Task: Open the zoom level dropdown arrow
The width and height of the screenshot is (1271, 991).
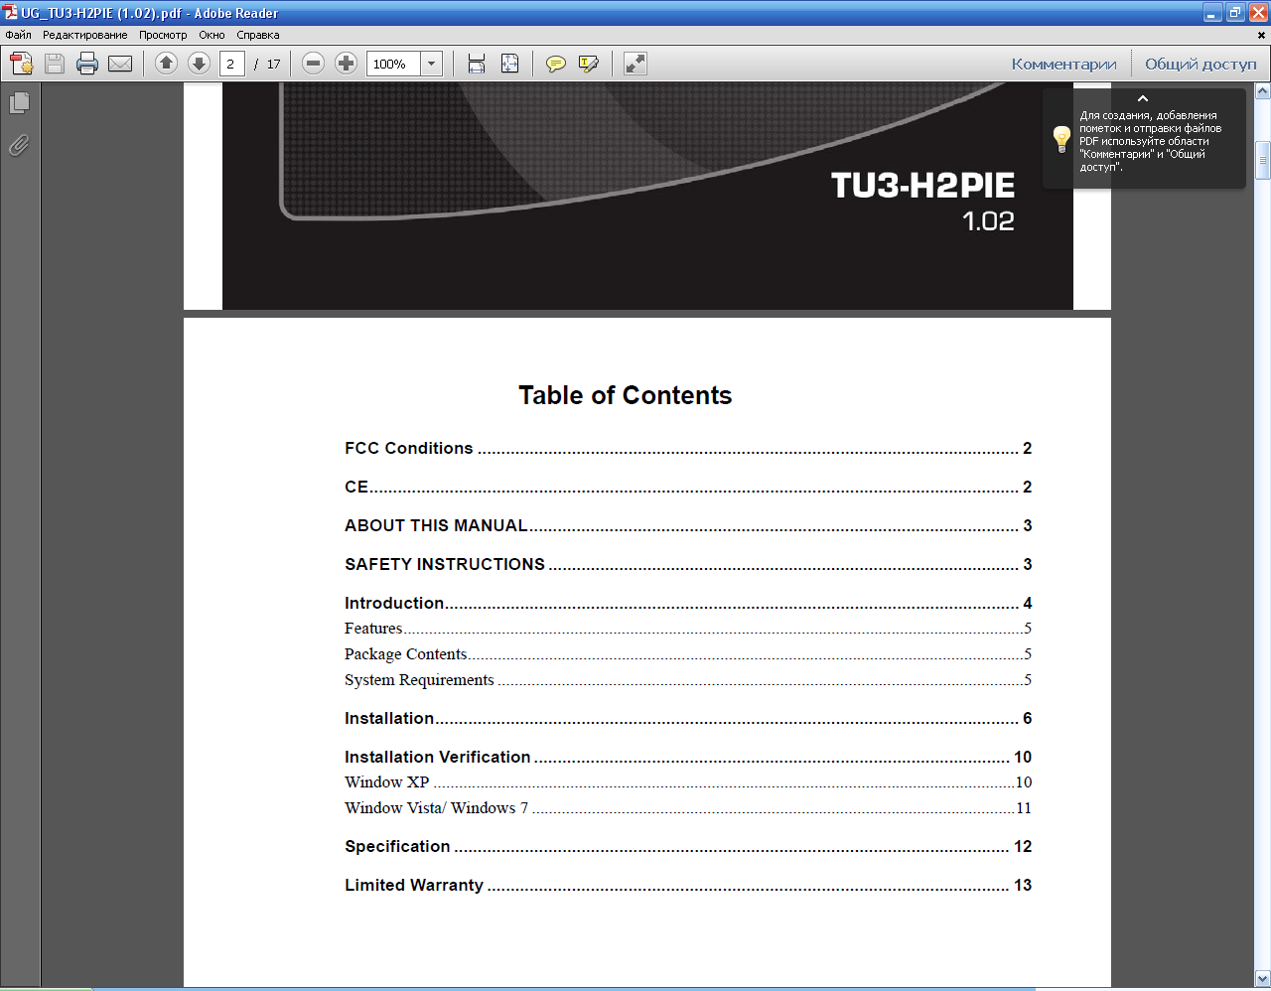Action: tap(432, 65)
